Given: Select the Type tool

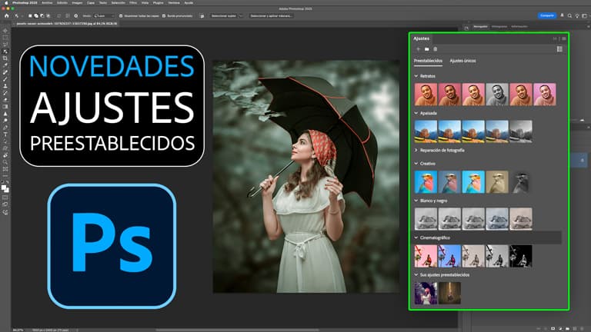Looking at the screenshot, I should 5,134.
